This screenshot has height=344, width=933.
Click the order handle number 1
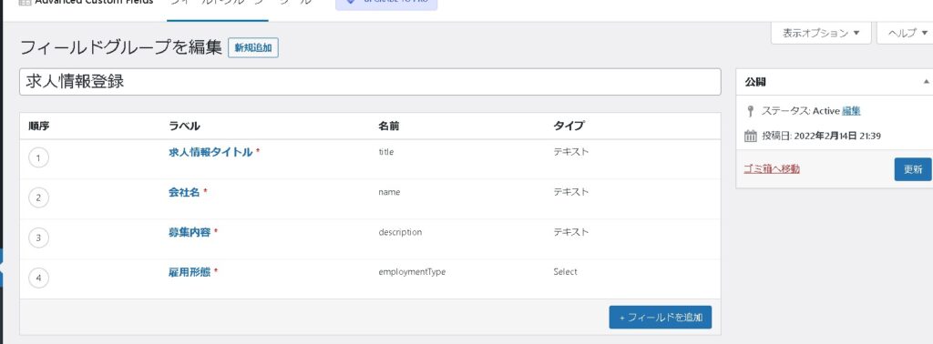(x=38, y=158)
